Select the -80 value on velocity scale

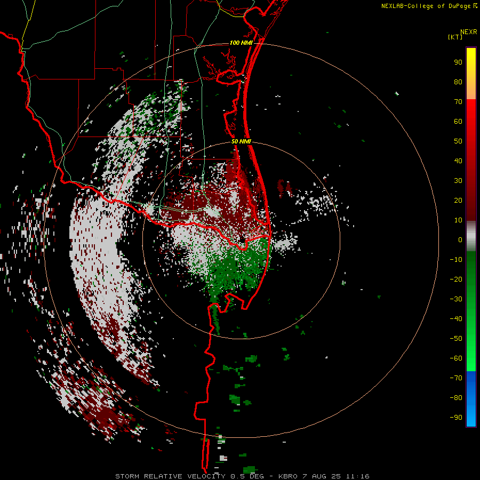click(456, 398)
